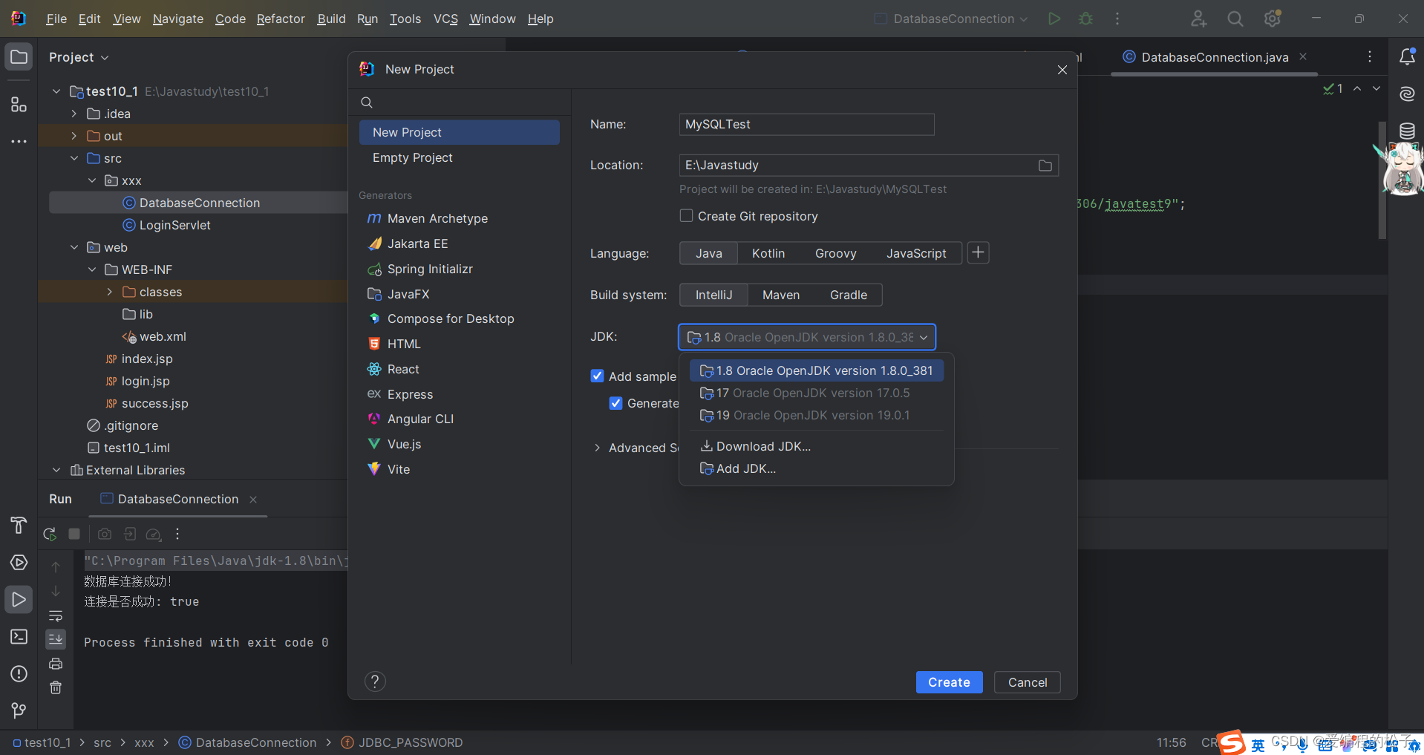Click the editor vertical scrollbar
1424x755 pixels.
tap(1382, 180)
